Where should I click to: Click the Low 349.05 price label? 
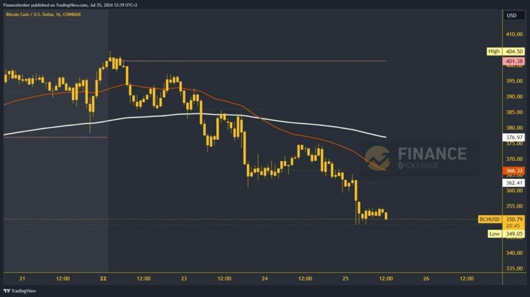click(506, 234)
